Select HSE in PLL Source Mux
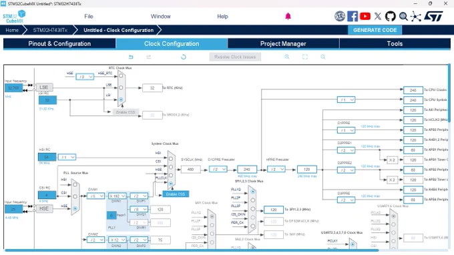The height and width of the screenshot is (255, 454). point(75,208)
